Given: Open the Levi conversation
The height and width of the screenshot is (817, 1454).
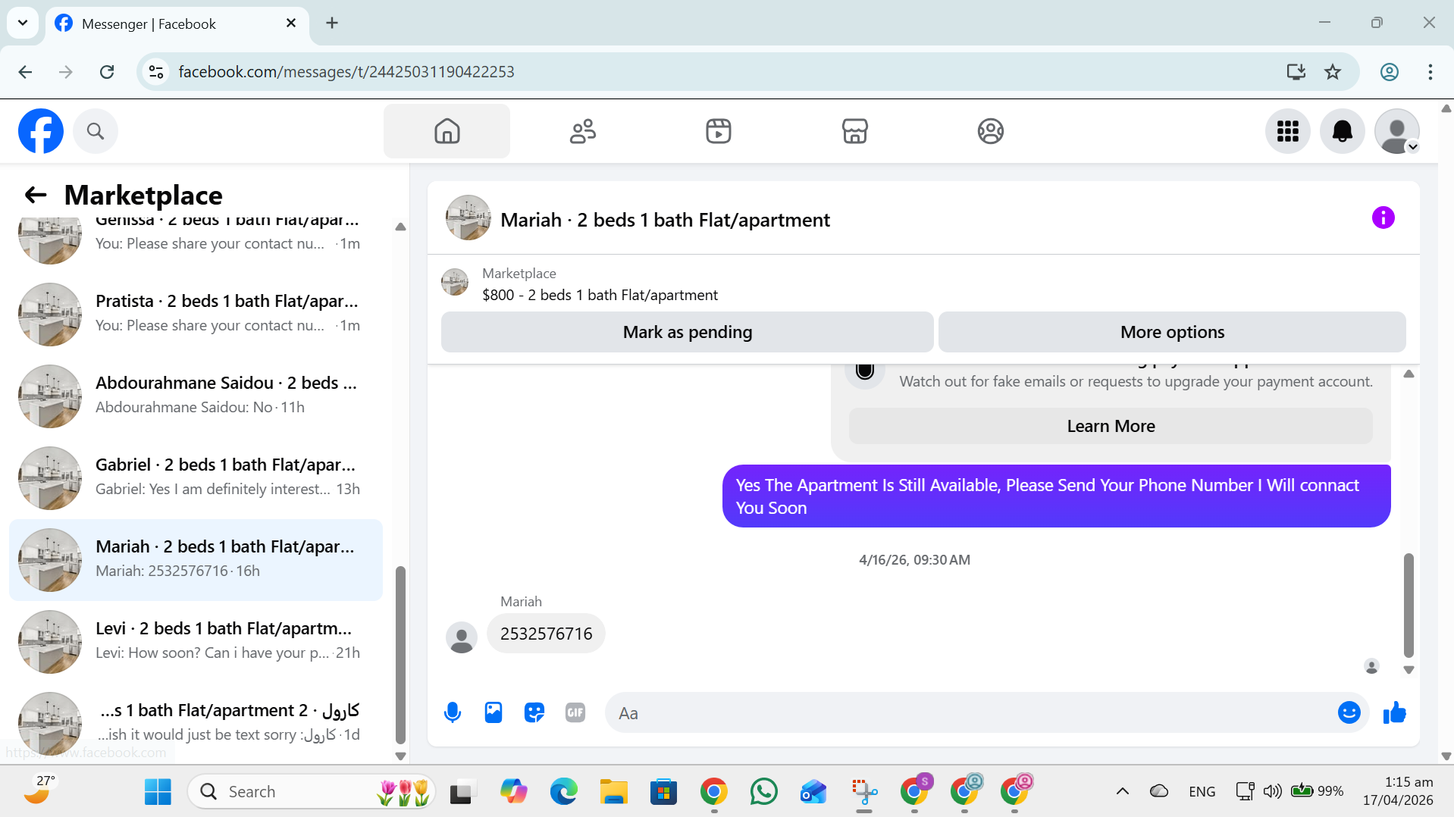Looking at the screenshot, I should [x=196, y=642].
